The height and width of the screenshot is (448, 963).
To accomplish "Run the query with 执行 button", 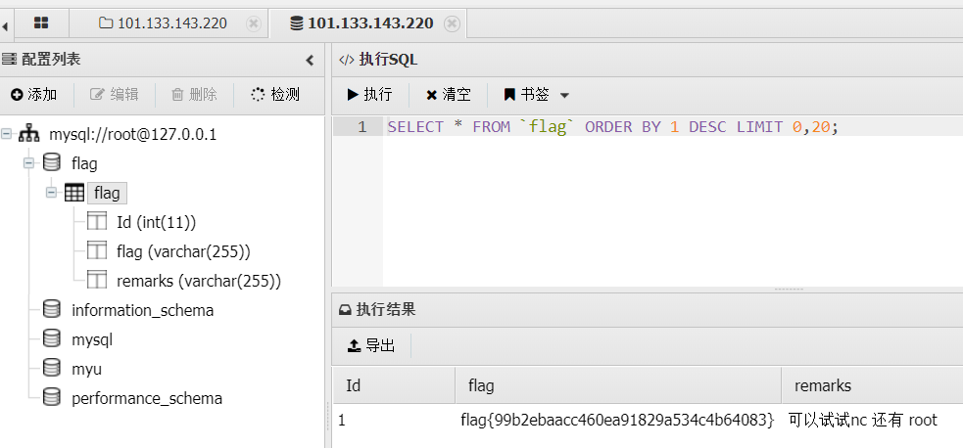I will tap(369, 94).
